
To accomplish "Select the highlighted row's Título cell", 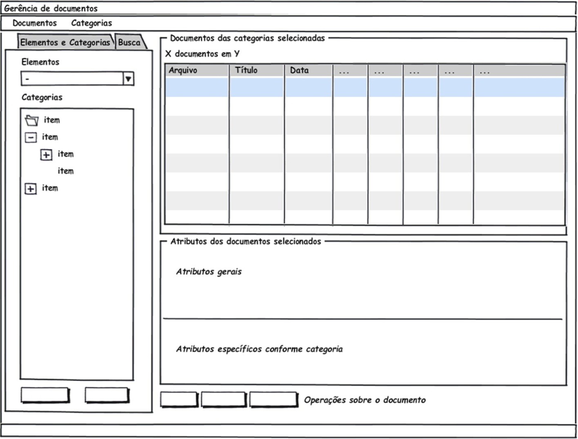I will [x=257, y=87].
